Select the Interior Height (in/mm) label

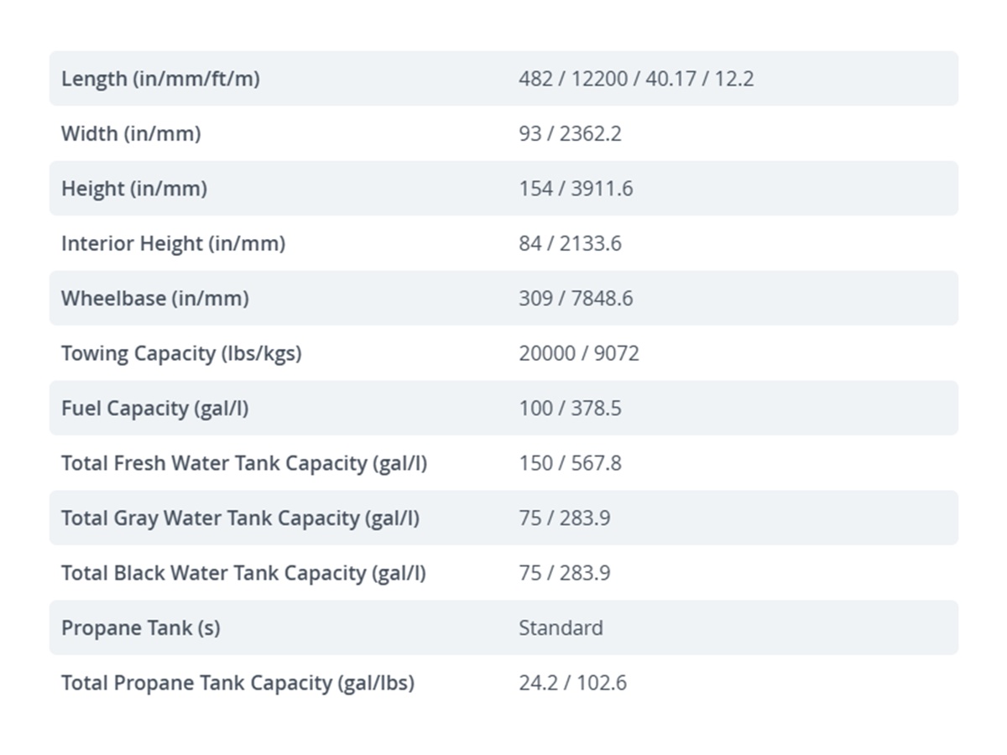173,243
